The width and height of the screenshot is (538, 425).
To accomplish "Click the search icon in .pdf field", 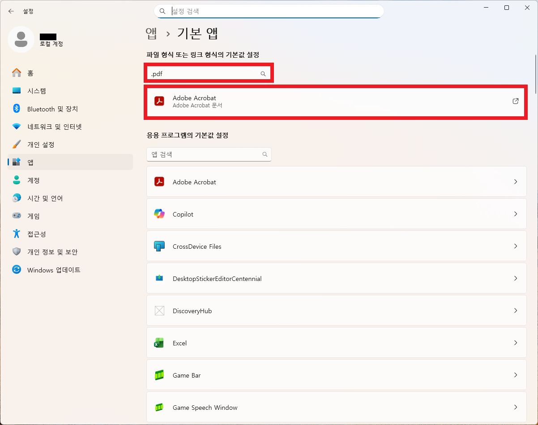I will tap(263, 74).
